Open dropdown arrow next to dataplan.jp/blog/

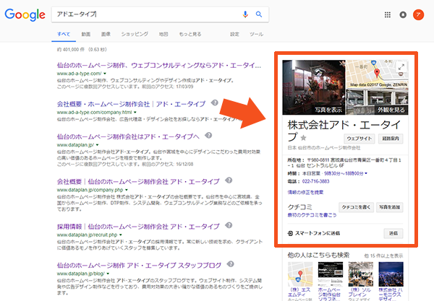[x=108, y=274]
